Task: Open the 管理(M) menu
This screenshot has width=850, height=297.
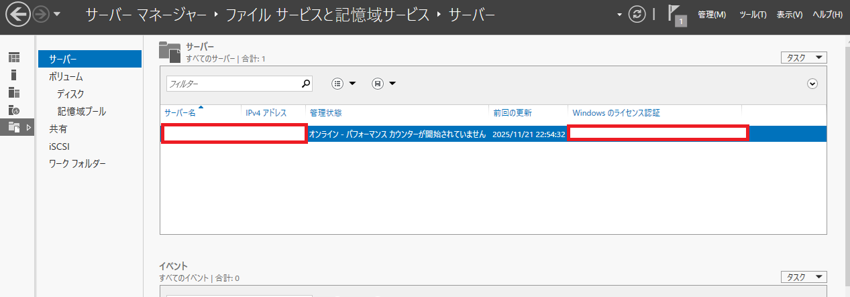Action: pos(712,15)
